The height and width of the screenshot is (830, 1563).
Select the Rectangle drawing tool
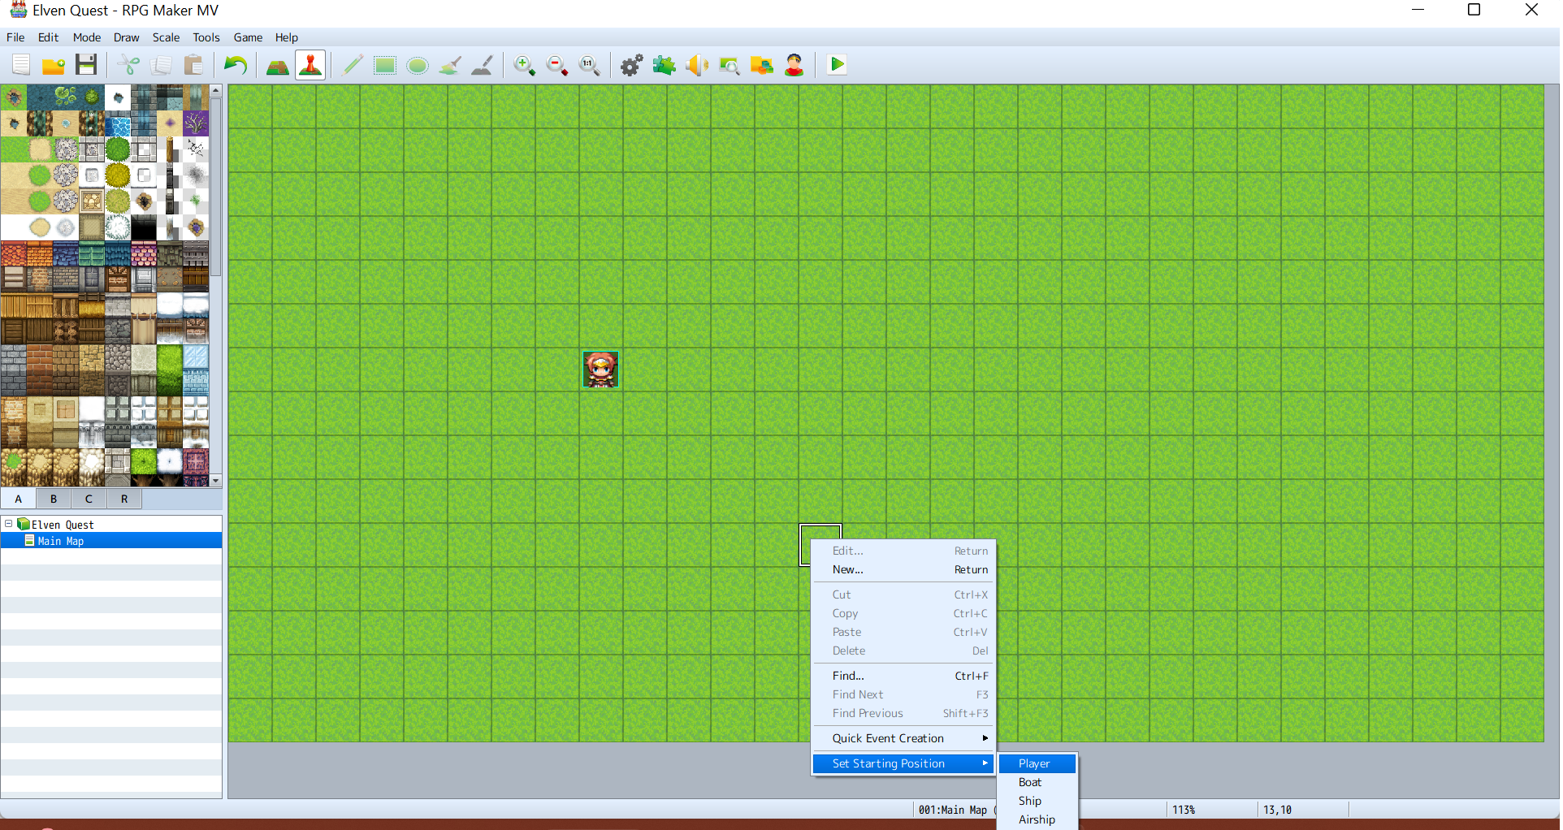coord(385,65)
